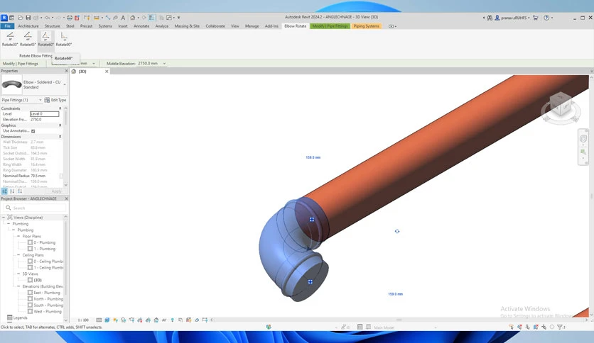Collapse Views (Discipline) tree node

click(x=4, y=217)
